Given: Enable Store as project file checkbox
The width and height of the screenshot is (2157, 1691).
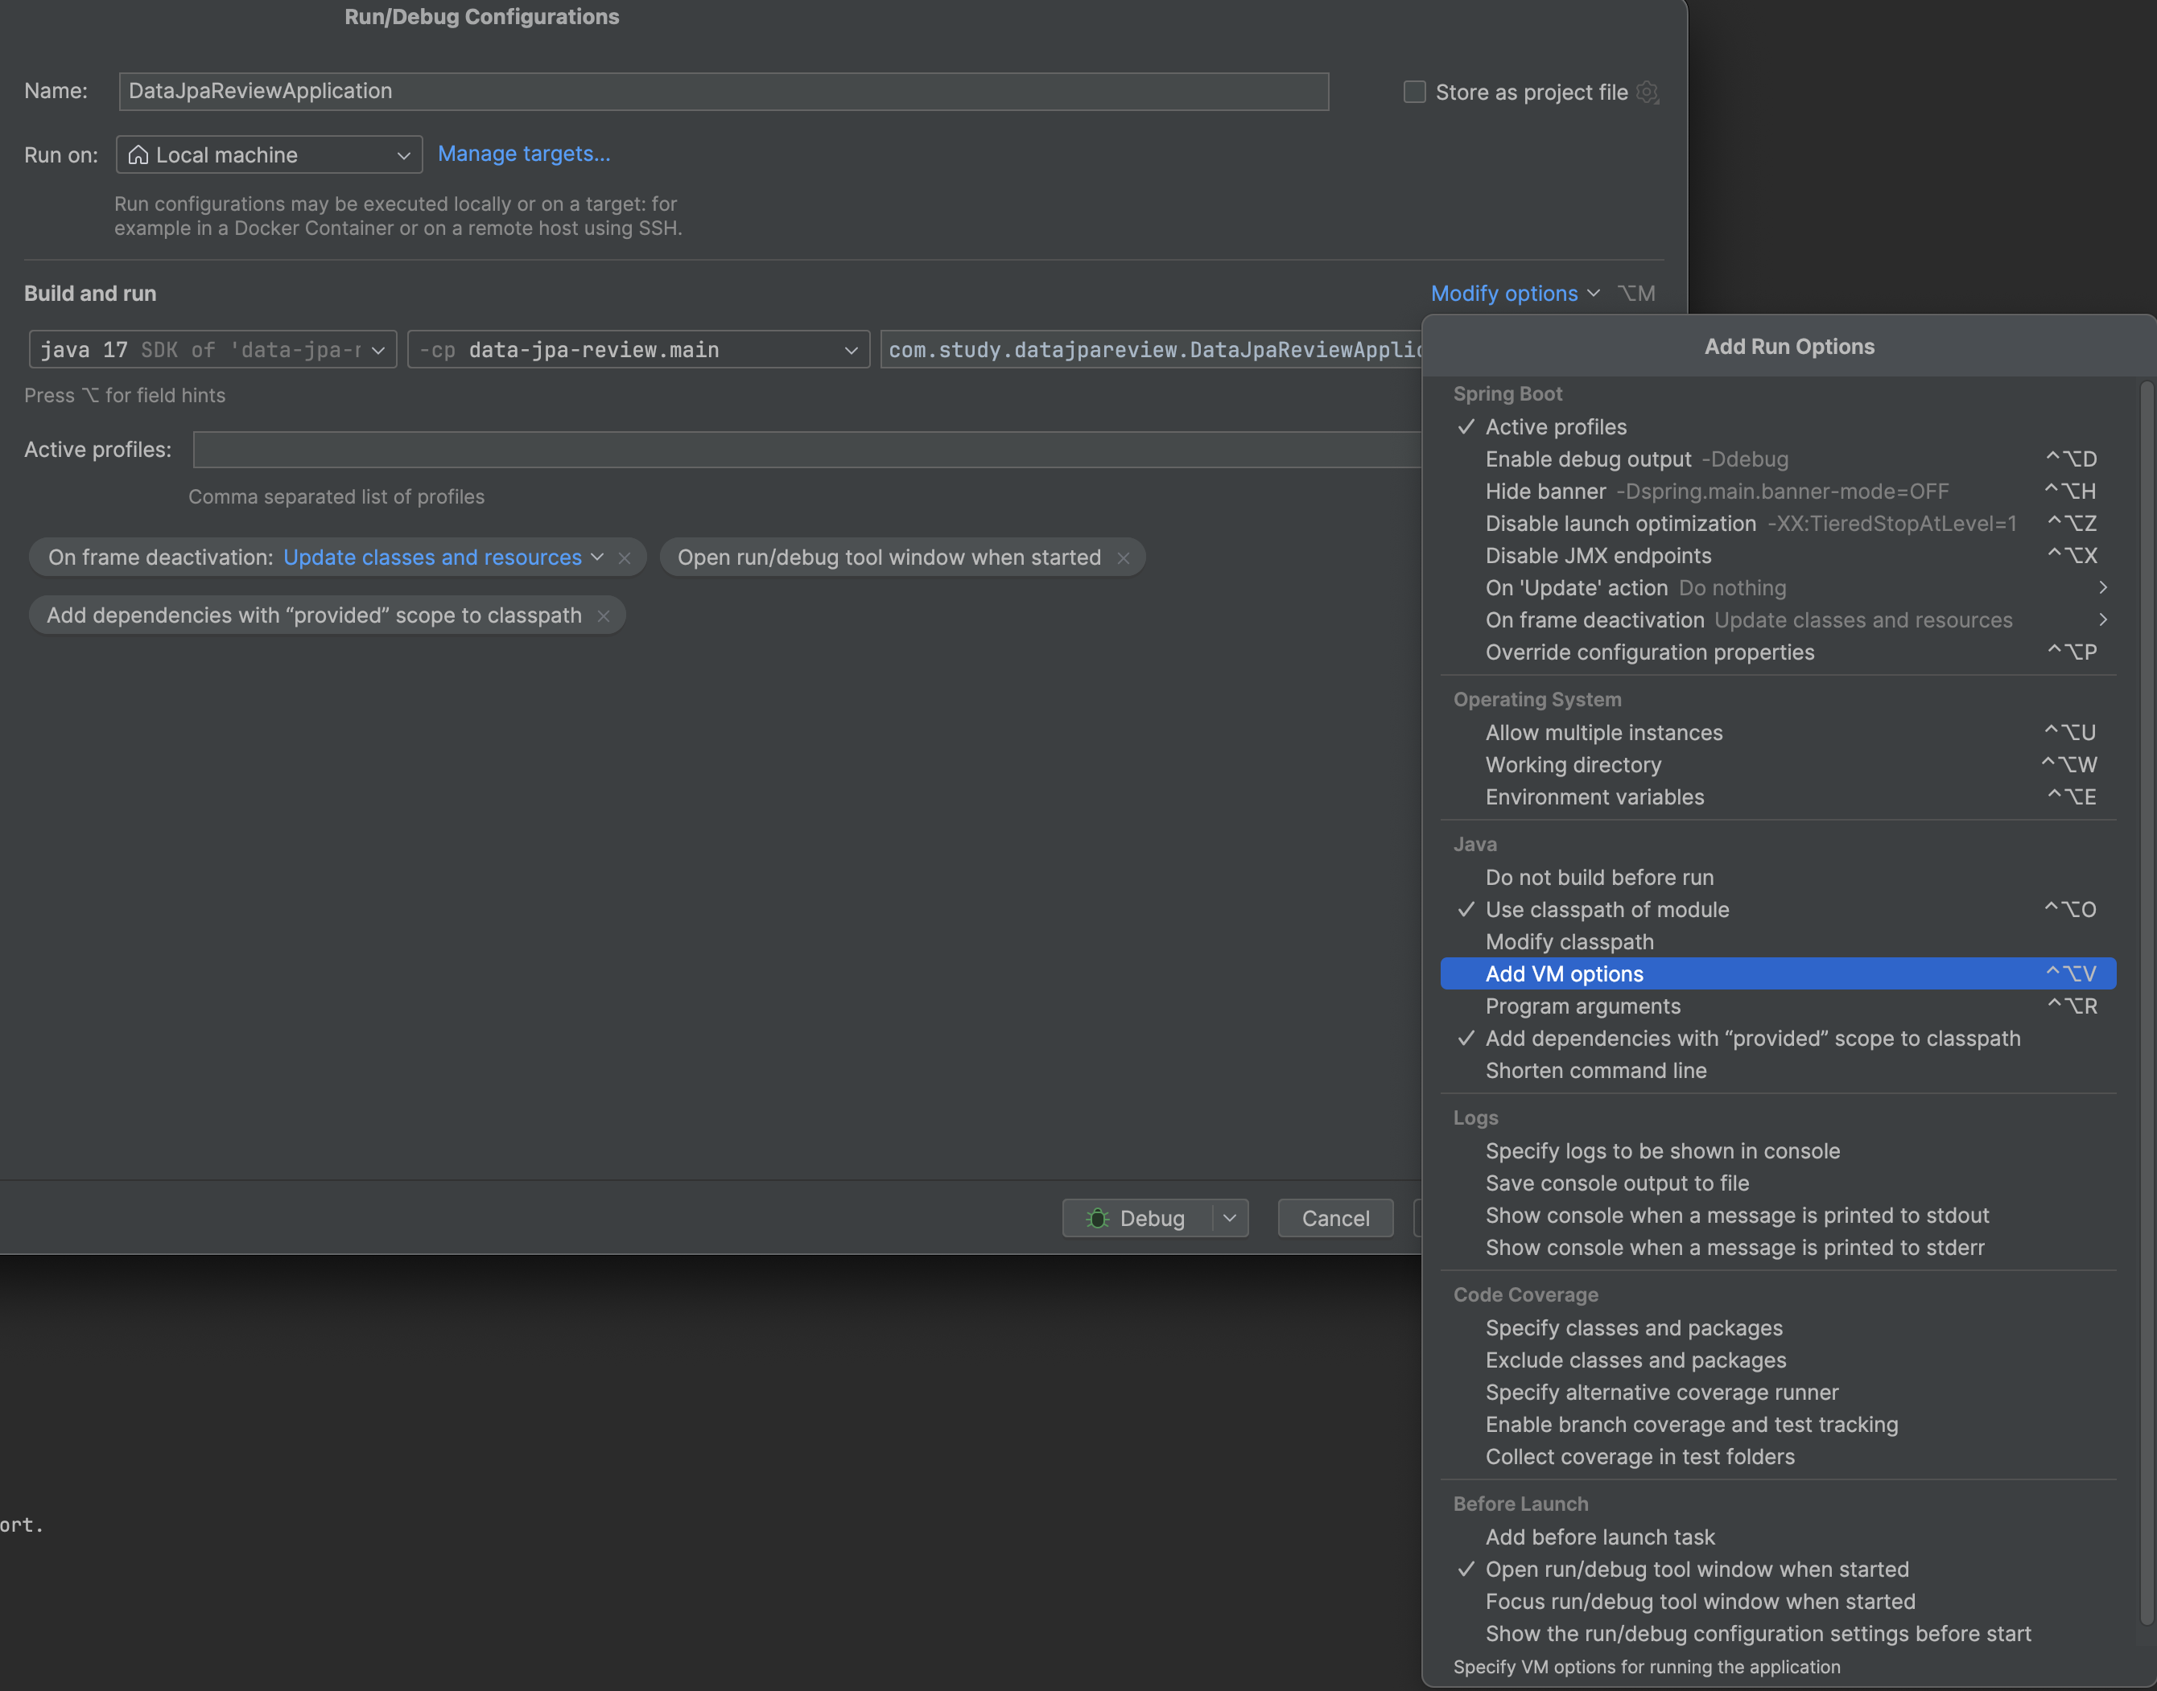Looking at the screenshot, I should (x=1414, y=92).
